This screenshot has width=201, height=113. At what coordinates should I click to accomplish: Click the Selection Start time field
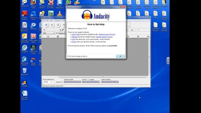[73, 82]
